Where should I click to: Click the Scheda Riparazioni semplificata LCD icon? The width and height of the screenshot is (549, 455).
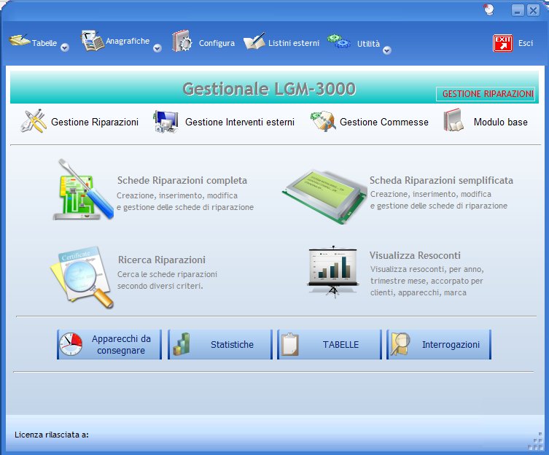coord(324,193)
